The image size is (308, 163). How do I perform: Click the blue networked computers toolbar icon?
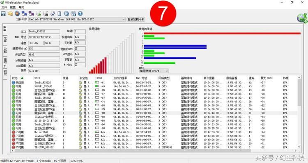pos(24,14)
